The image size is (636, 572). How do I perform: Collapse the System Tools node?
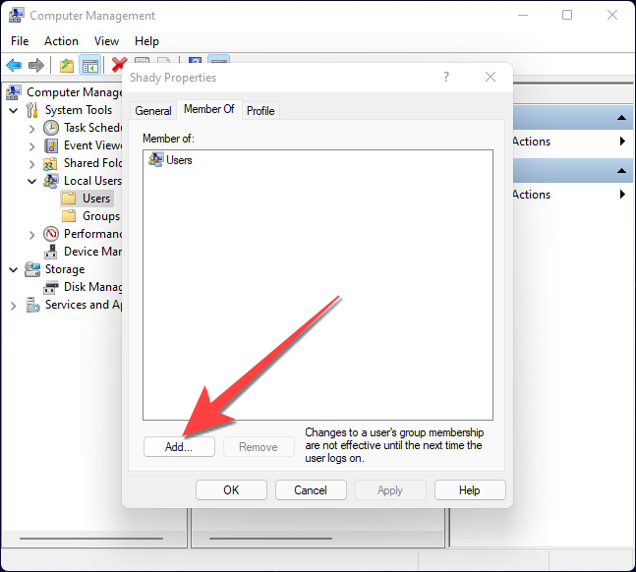(x=14, y=110)
